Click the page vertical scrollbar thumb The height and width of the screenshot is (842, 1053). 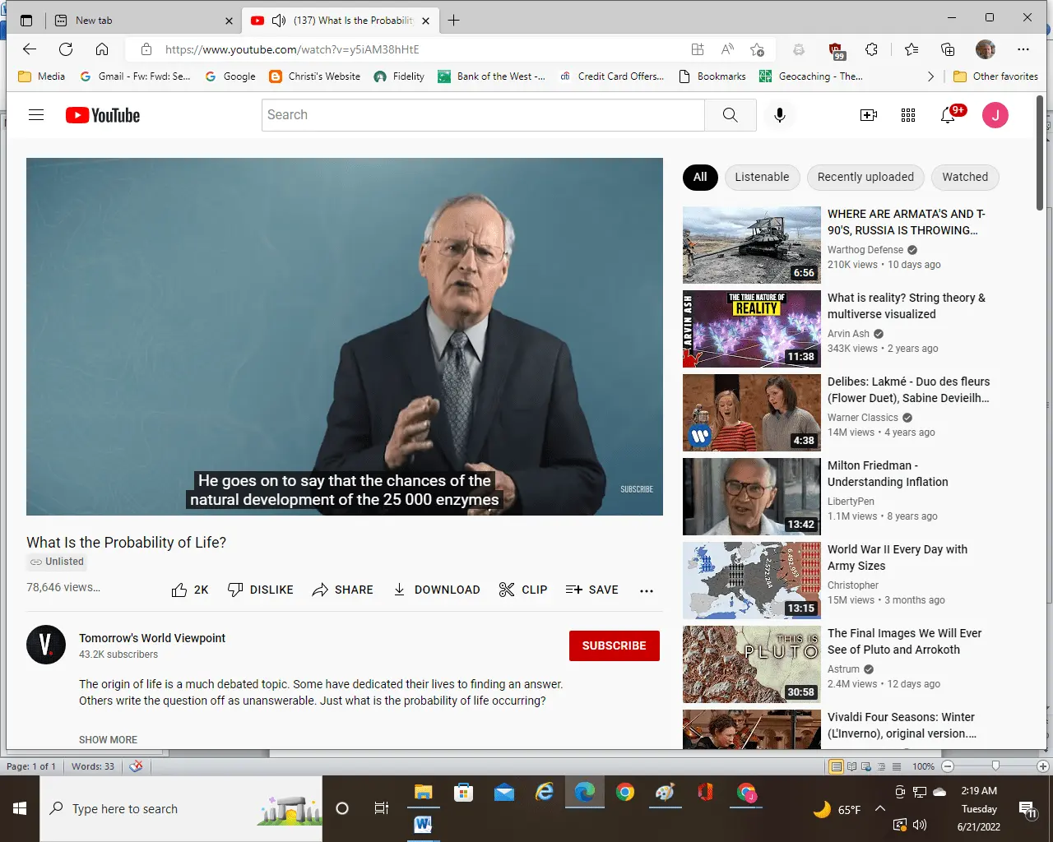click(1039, 154)
